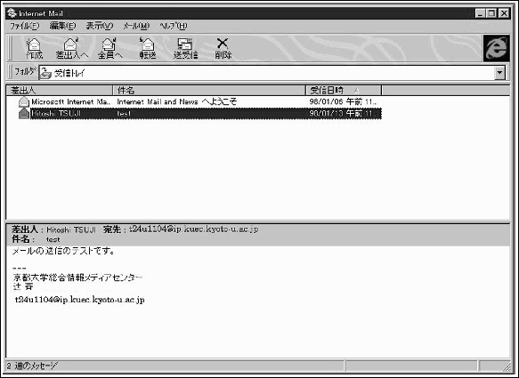
Task: Click the received date of the Hitoshi TSUJI message
Action: point(343,114)
